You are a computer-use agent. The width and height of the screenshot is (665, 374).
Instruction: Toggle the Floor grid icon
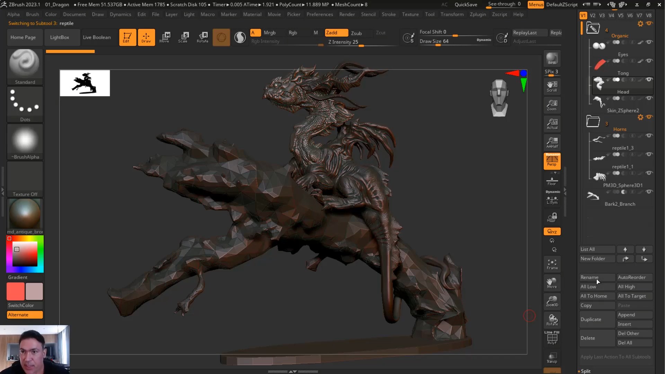tap(552, 181)
